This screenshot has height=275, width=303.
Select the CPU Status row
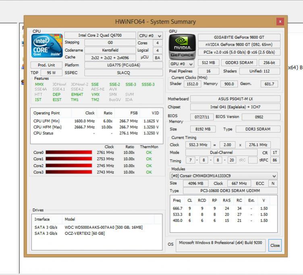pos(96,133)
